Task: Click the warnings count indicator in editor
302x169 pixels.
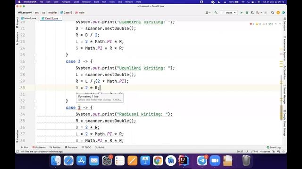Action: click(x=258, y=24)
